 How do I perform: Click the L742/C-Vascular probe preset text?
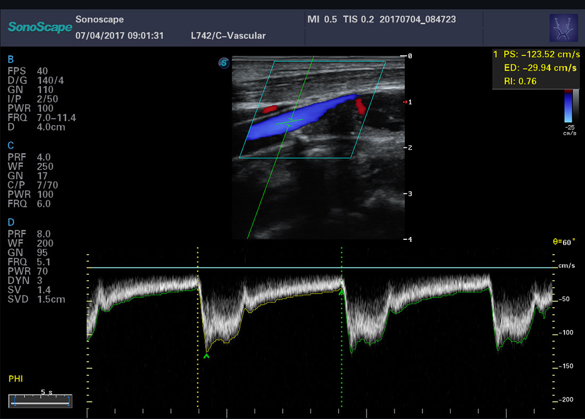click(228, 36)
